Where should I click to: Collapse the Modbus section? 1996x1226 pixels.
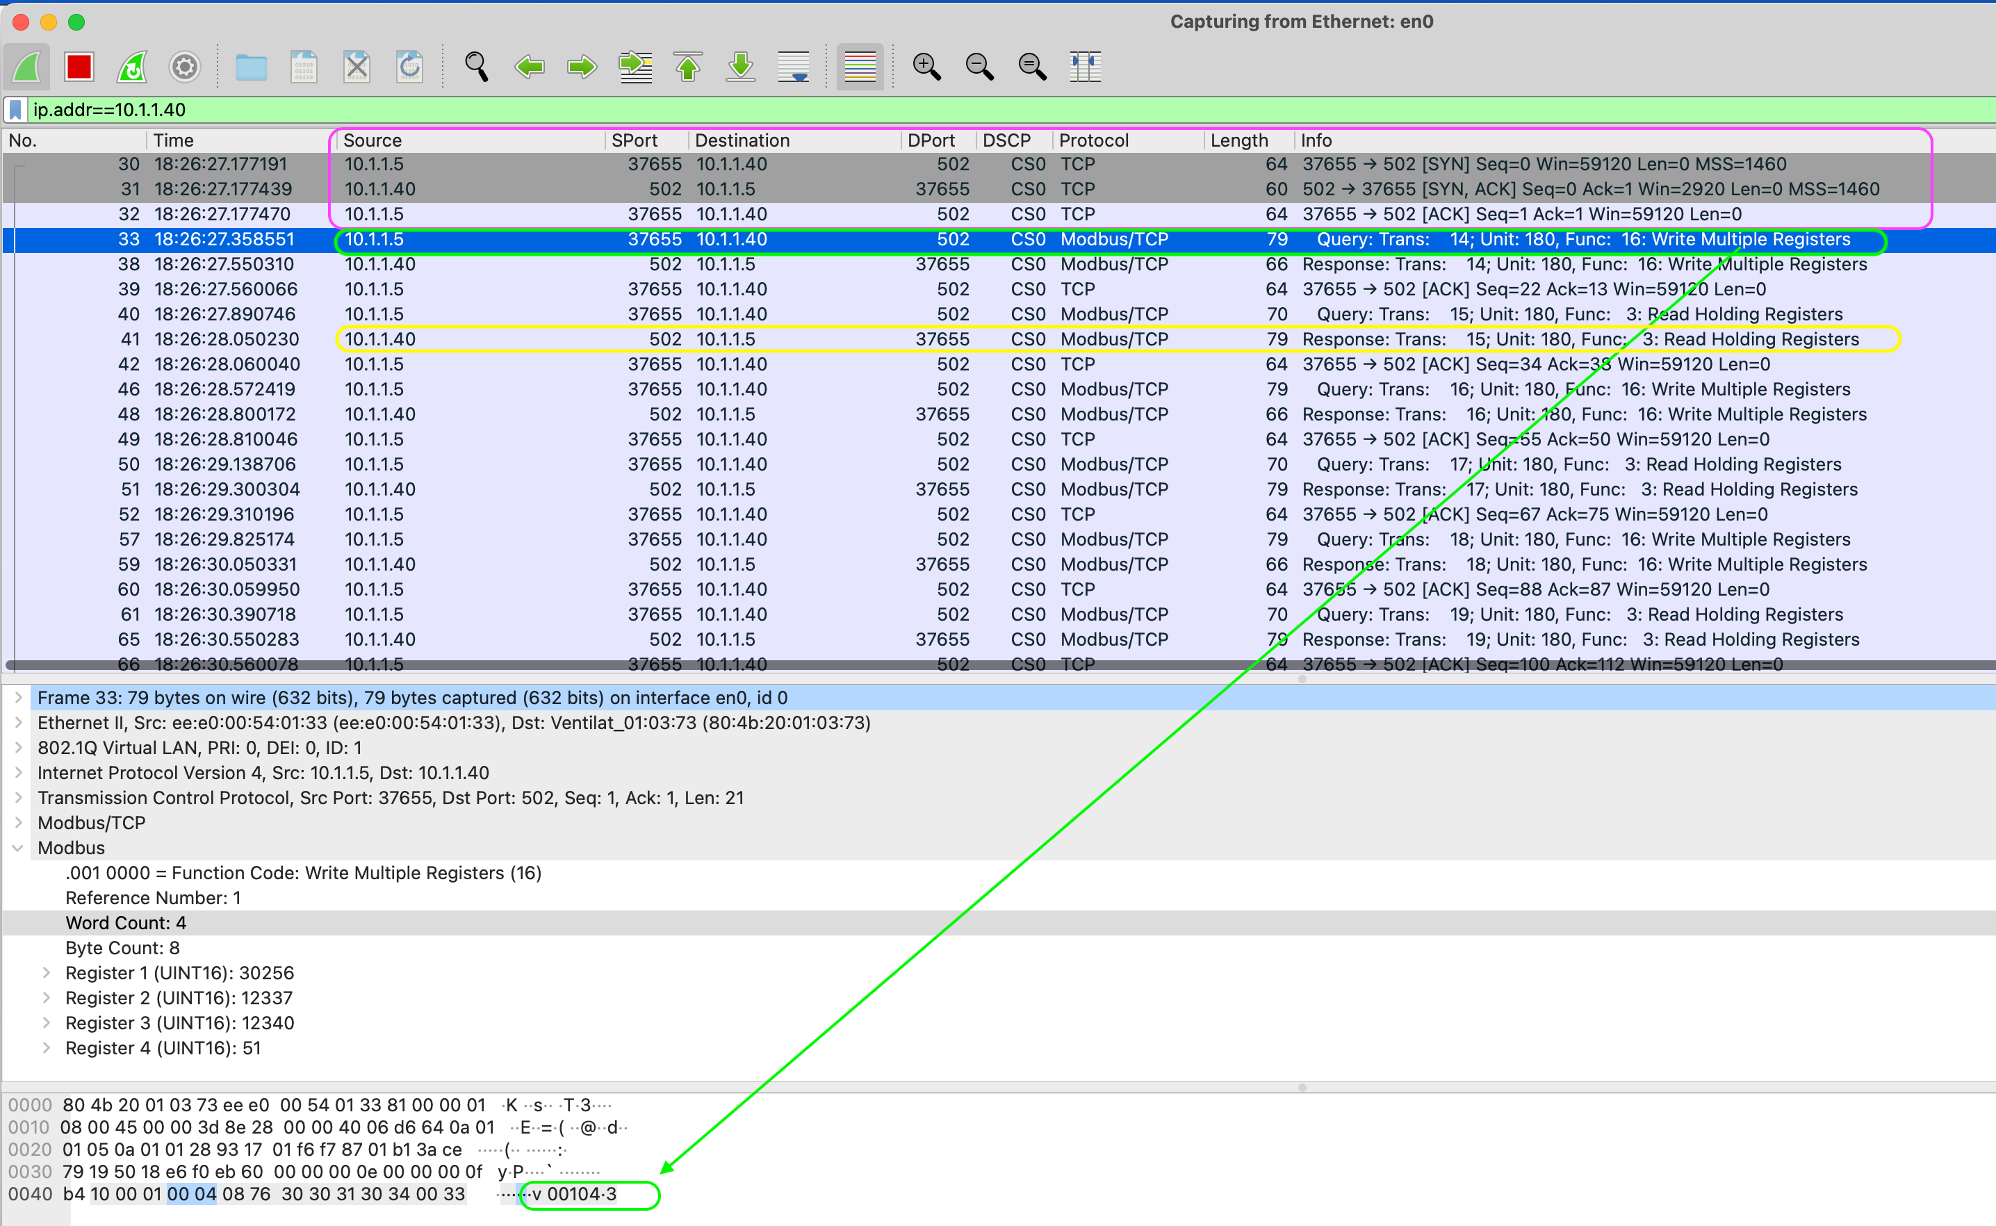click(x=18, y=848)
